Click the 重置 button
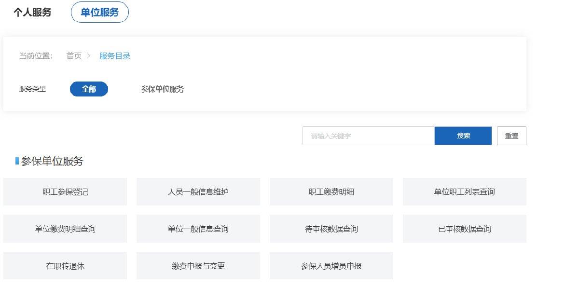Viewport: 579px width, 301px height. coord(511,136)
